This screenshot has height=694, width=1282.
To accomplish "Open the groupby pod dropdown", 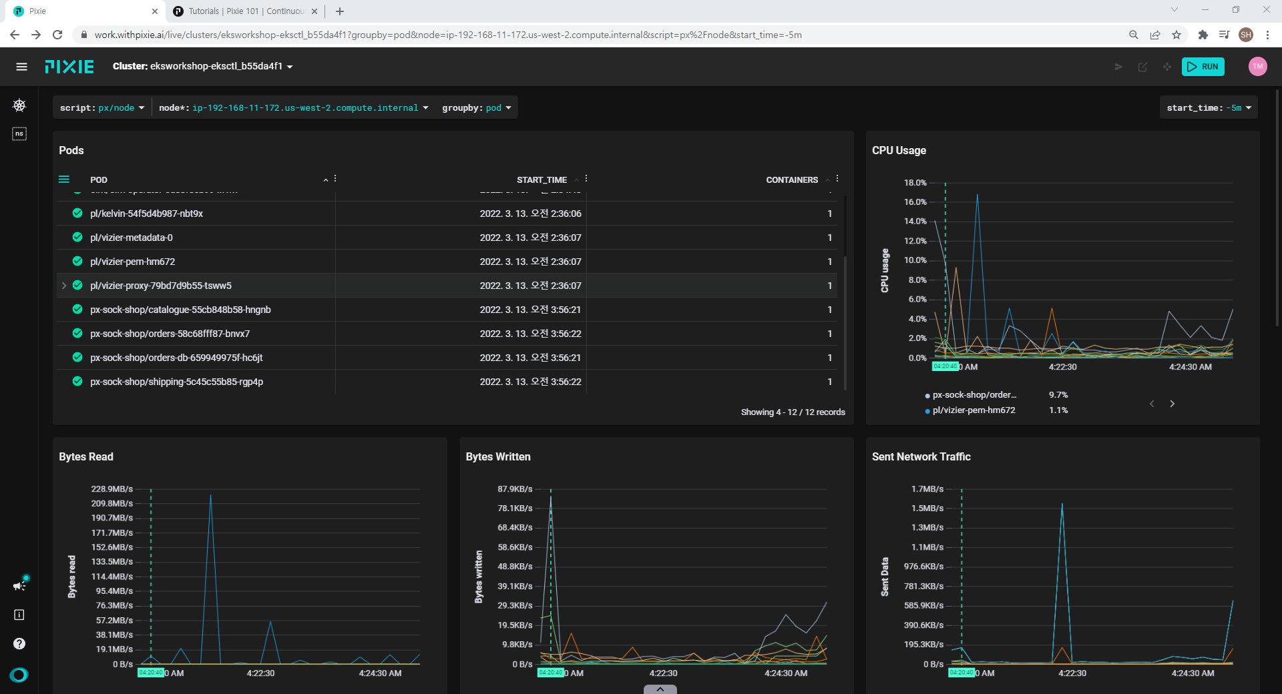I will (x=477, y=108).
